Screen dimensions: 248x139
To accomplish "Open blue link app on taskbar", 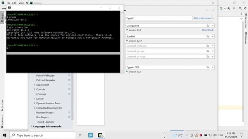I will tap(90, 135).
